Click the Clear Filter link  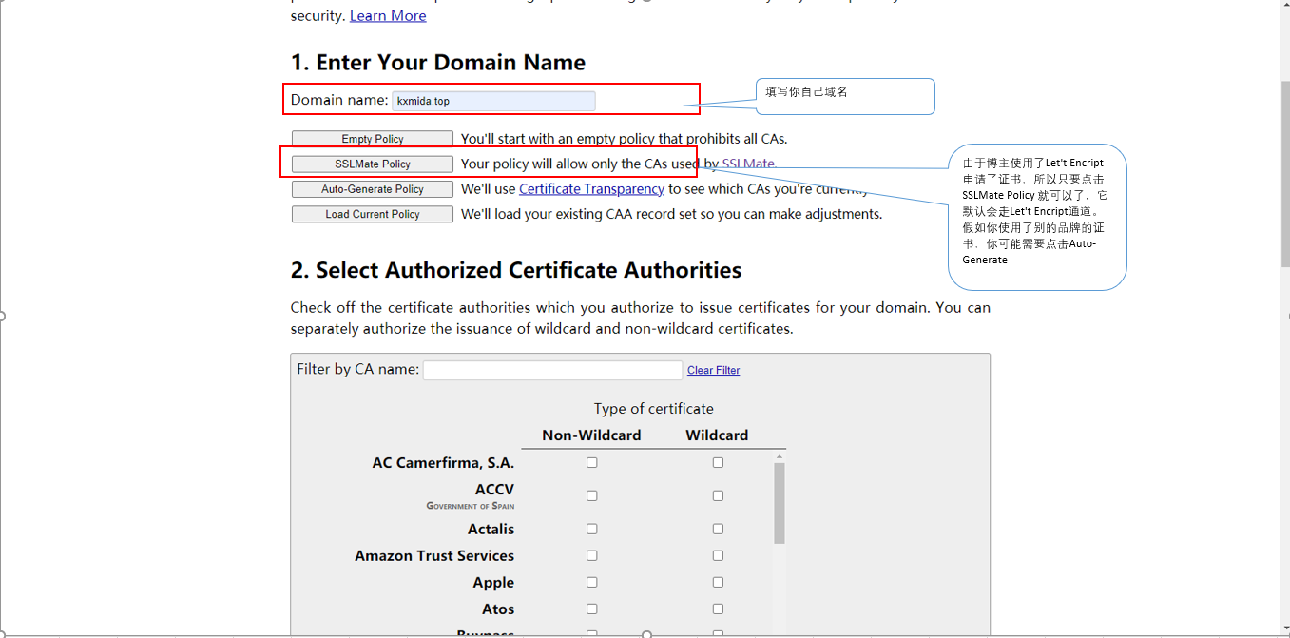(714, 370)
